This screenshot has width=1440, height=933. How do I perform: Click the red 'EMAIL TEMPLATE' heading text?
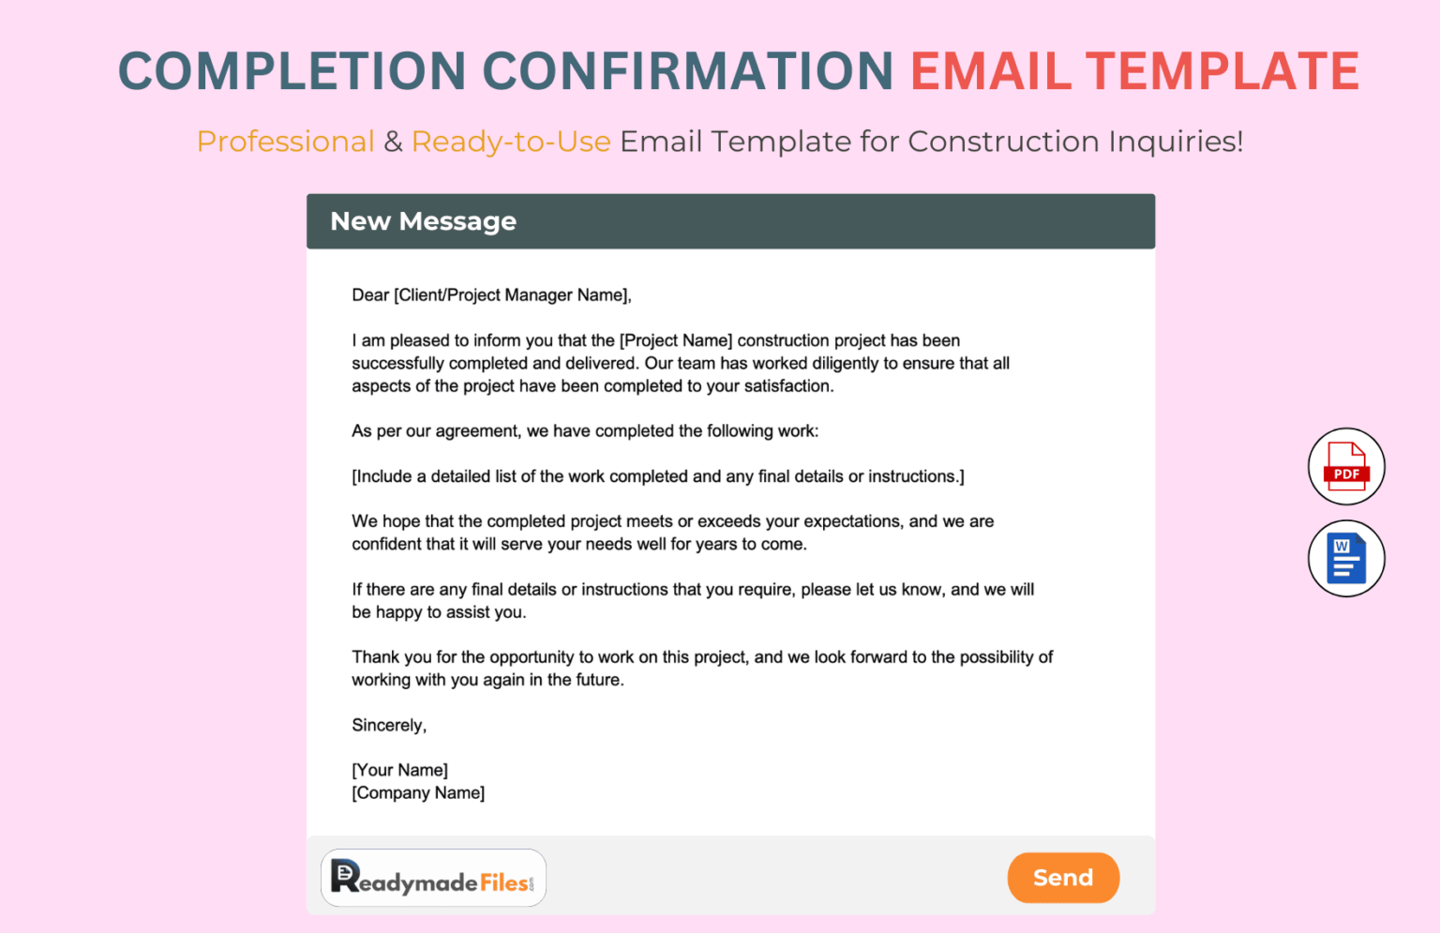(x=1134, y=71)
